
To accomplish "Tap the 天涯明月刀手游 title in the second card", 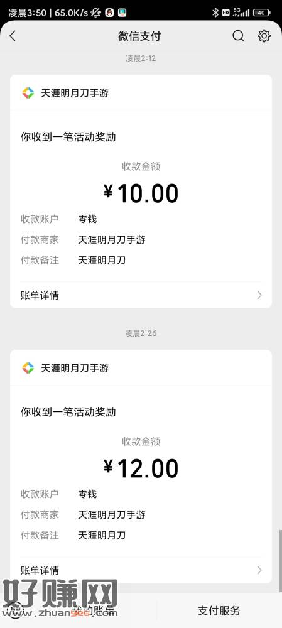I will pyautogui.click(x=75, y=368).
